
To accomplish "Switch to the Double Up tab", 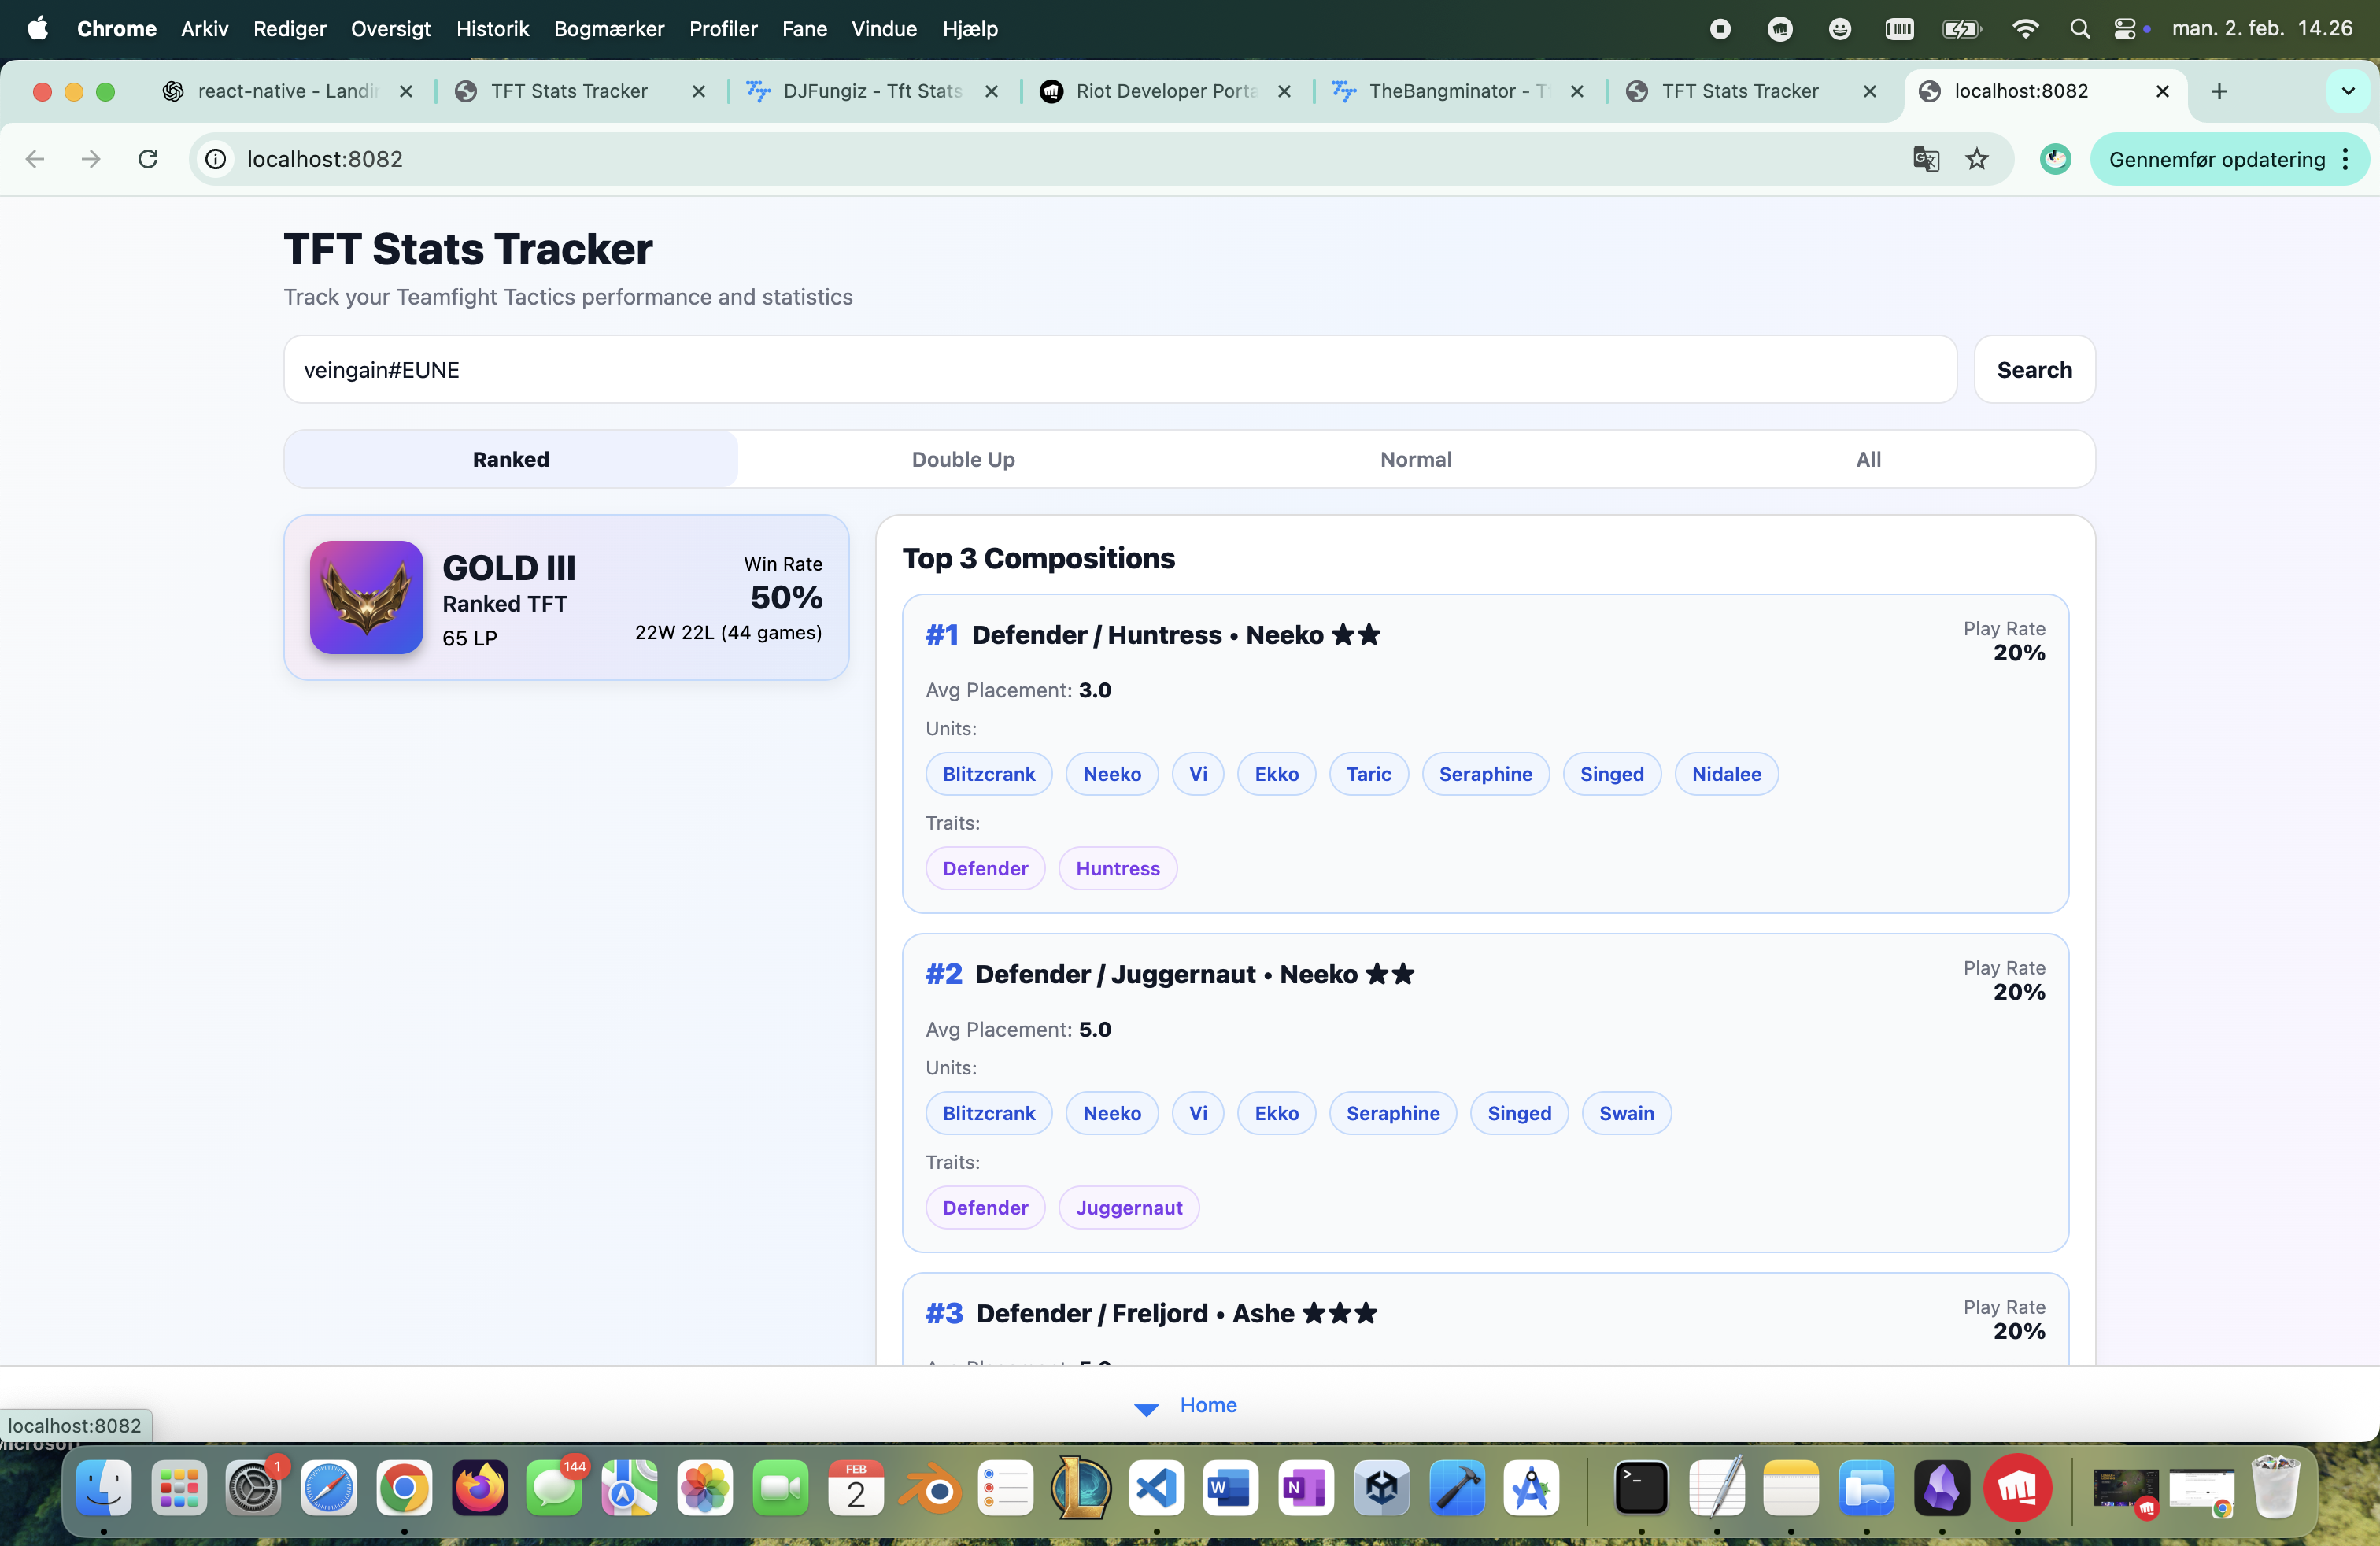I will 962,459.
